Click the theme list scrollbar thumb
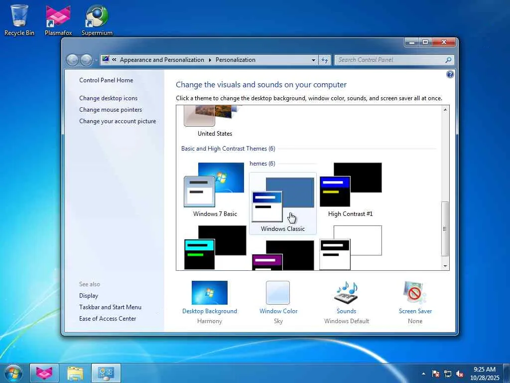 coord(445,228)
